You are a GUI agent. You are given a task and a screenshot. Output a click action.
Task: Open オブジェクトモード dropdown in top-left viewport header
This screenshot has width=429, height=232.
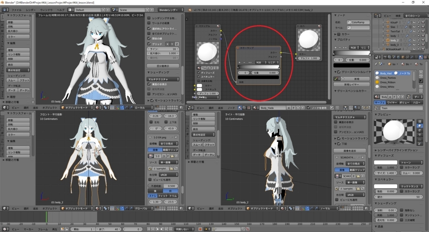point(77,107)
